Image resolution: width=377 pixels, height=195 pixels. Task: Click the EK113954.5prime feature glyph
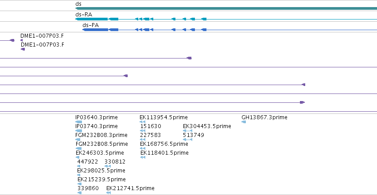(143, 122)
